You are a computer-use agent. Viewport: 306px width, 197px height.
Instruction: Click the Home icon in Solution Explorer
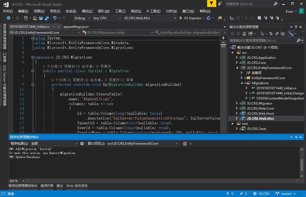(x=244, y=34)
